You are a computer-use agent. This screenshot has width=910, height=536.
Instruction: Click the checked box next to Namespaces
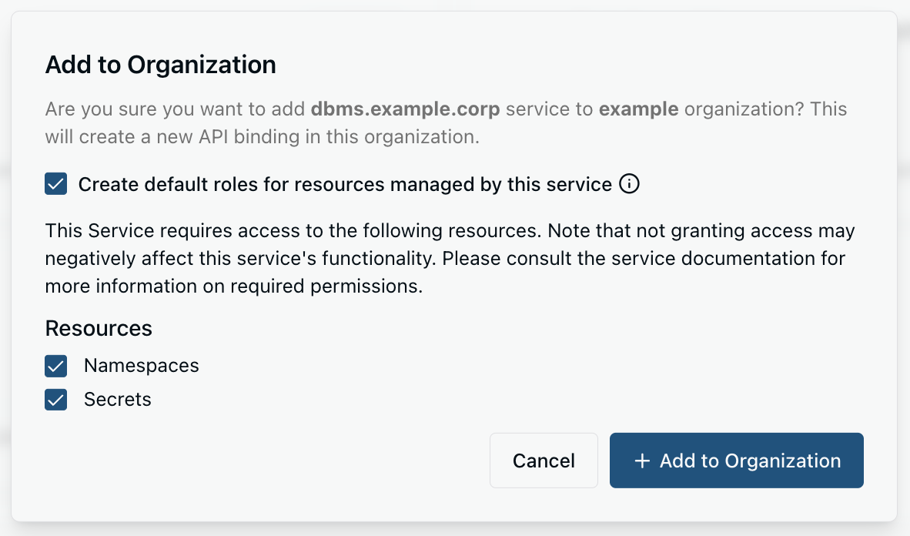tap(55, 366)
